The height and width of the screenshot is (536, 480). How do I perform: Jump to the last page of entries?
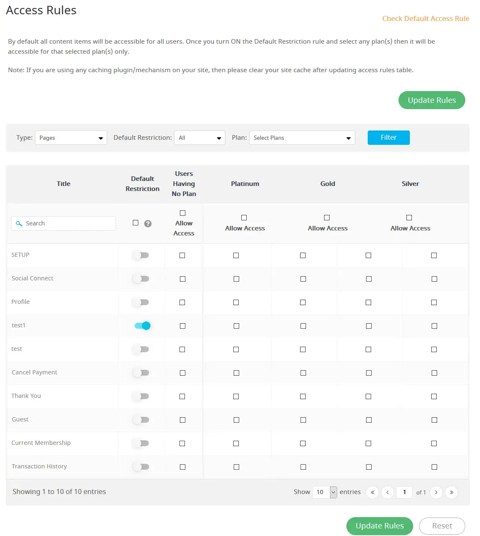[451, 492]
